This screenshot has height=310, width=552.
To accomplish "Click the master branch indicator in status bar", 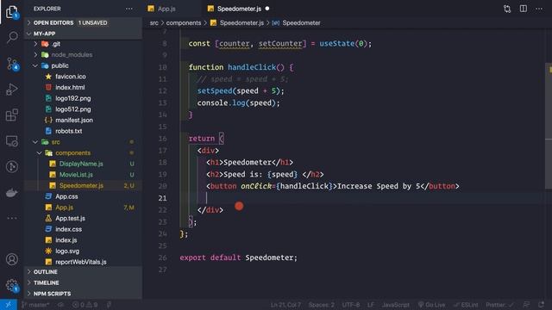I will 35,305.
